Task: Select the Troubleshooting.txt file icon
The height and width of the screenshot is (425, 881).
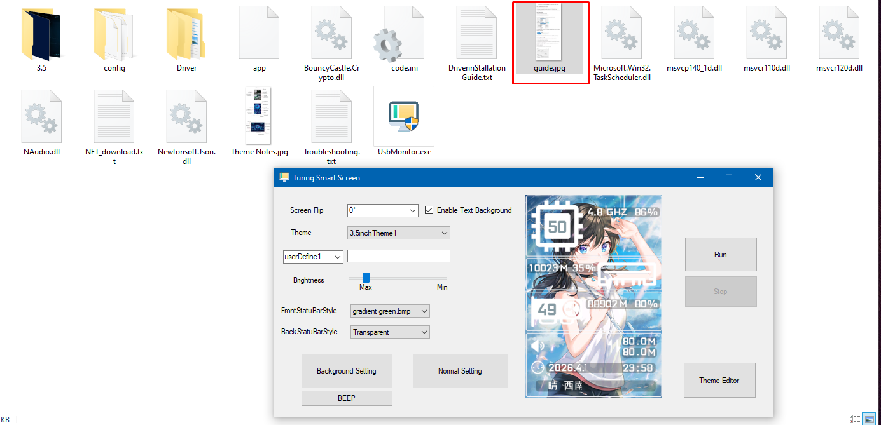Action: coord(331,116)
